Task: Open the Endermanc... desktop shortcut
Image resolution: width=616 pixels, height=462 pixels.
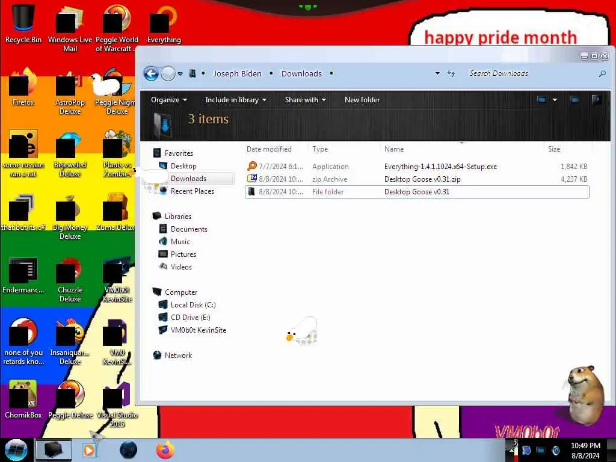Action: [23, 275]
